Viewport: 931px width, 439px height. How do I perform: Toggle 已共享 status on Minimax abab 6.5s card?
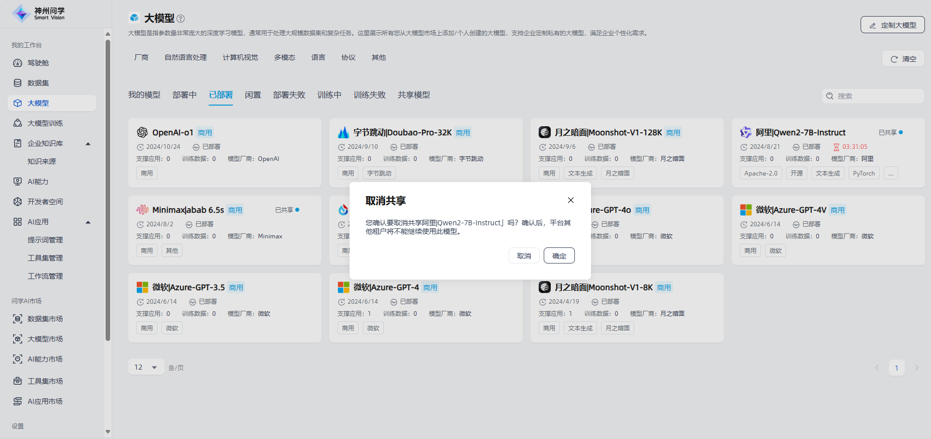pos(287,210)
